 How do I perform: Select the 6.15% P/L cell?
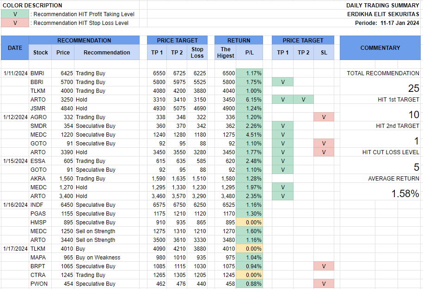(249, 100)
